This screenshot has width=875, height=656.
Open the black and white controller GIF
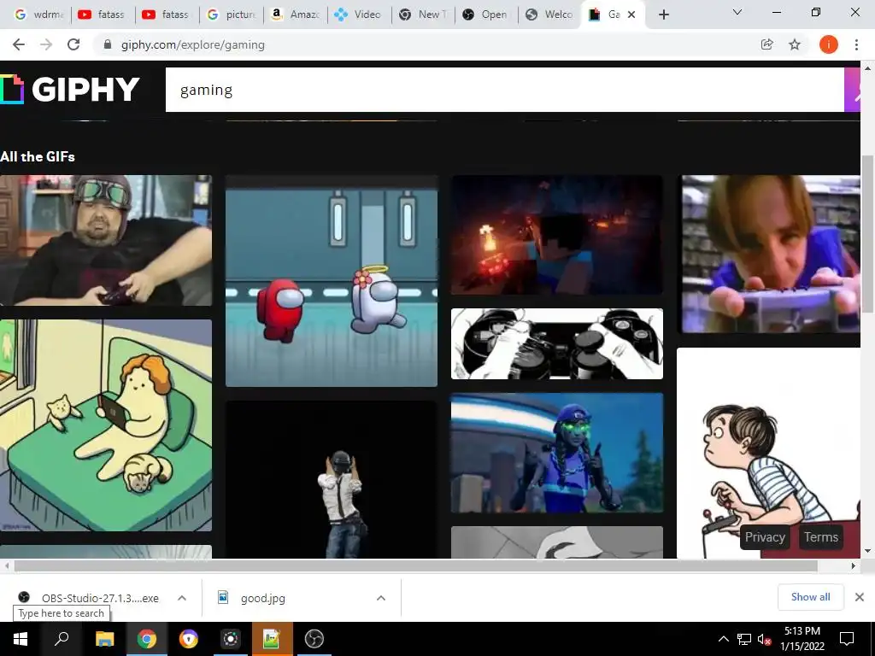point(557,343)
